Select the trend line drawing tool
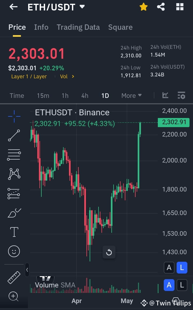This screenshot has width=193, height=310. click(14, 135)
